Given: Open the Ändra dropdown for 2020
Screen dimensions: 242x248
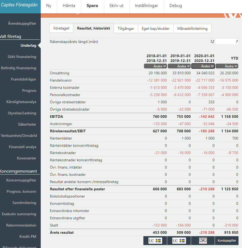Looking at the screenshot, I should tap(203, 66).
